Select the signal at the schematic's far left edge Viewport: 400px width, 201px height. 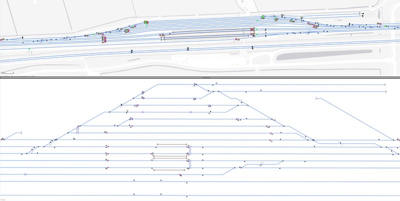tap(2, 139)
